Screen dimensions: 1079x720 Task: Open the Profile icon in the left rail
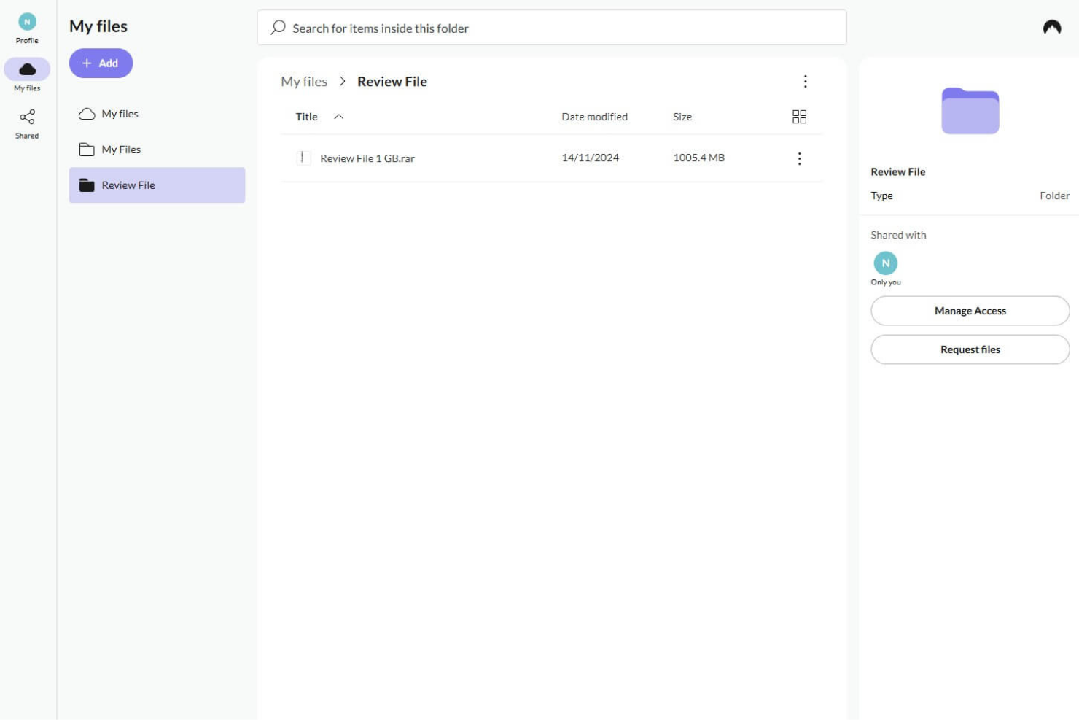(27, 23)
